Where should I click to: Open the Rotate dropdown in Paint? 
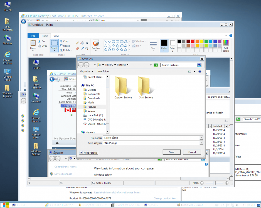(x=66, y=50)
